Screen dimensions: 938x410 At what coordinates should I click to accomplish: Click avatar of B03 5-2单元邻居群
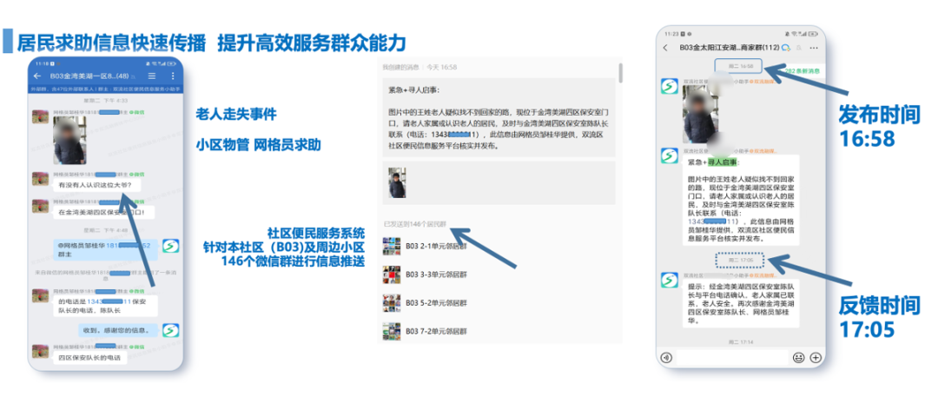coord(391,303)
